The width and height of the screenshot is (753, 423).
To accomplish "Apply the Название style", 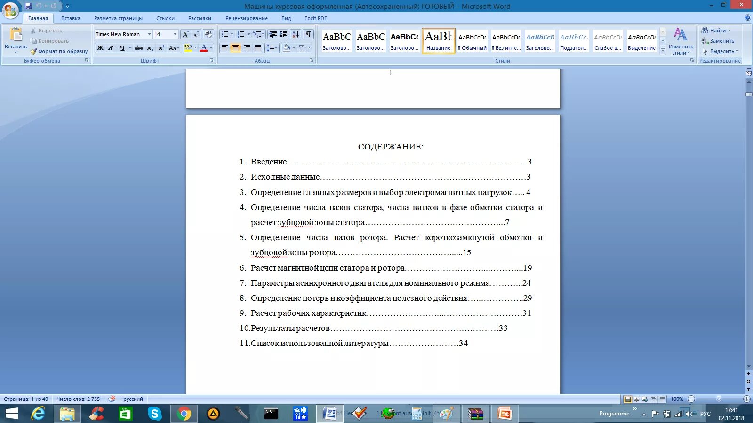I will [x=439, y=41].
